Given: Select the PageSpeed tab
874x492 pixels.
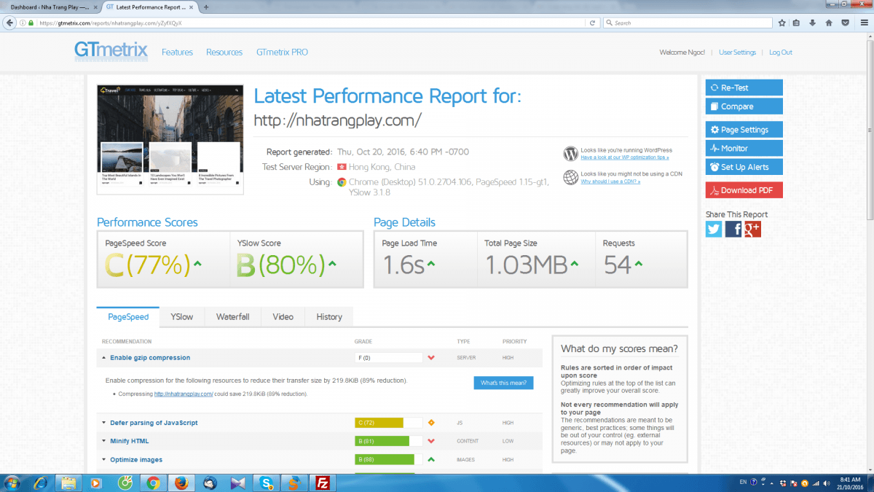Looking at the screenshot, I should click(128, 317).
